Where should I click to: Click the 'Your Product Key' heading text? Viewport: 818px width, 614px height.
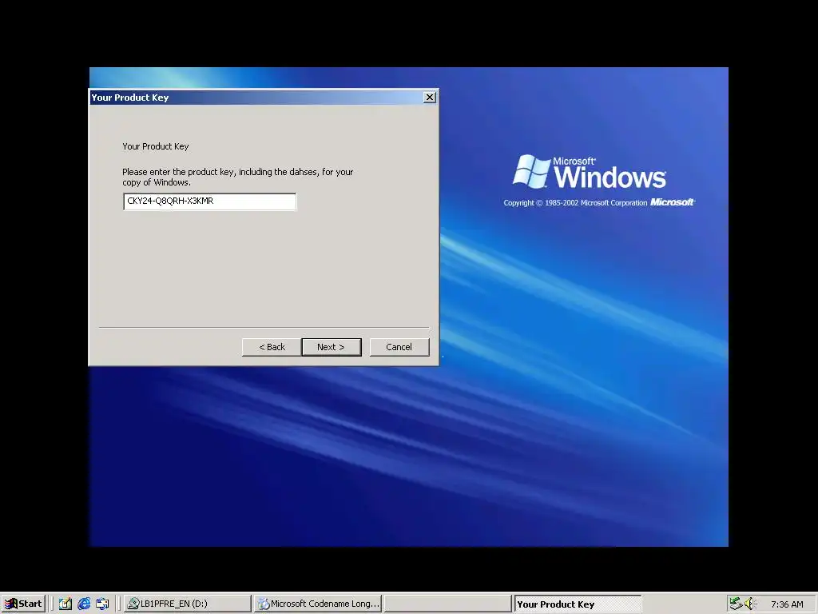pyautogui.click(x=156, y=146)
